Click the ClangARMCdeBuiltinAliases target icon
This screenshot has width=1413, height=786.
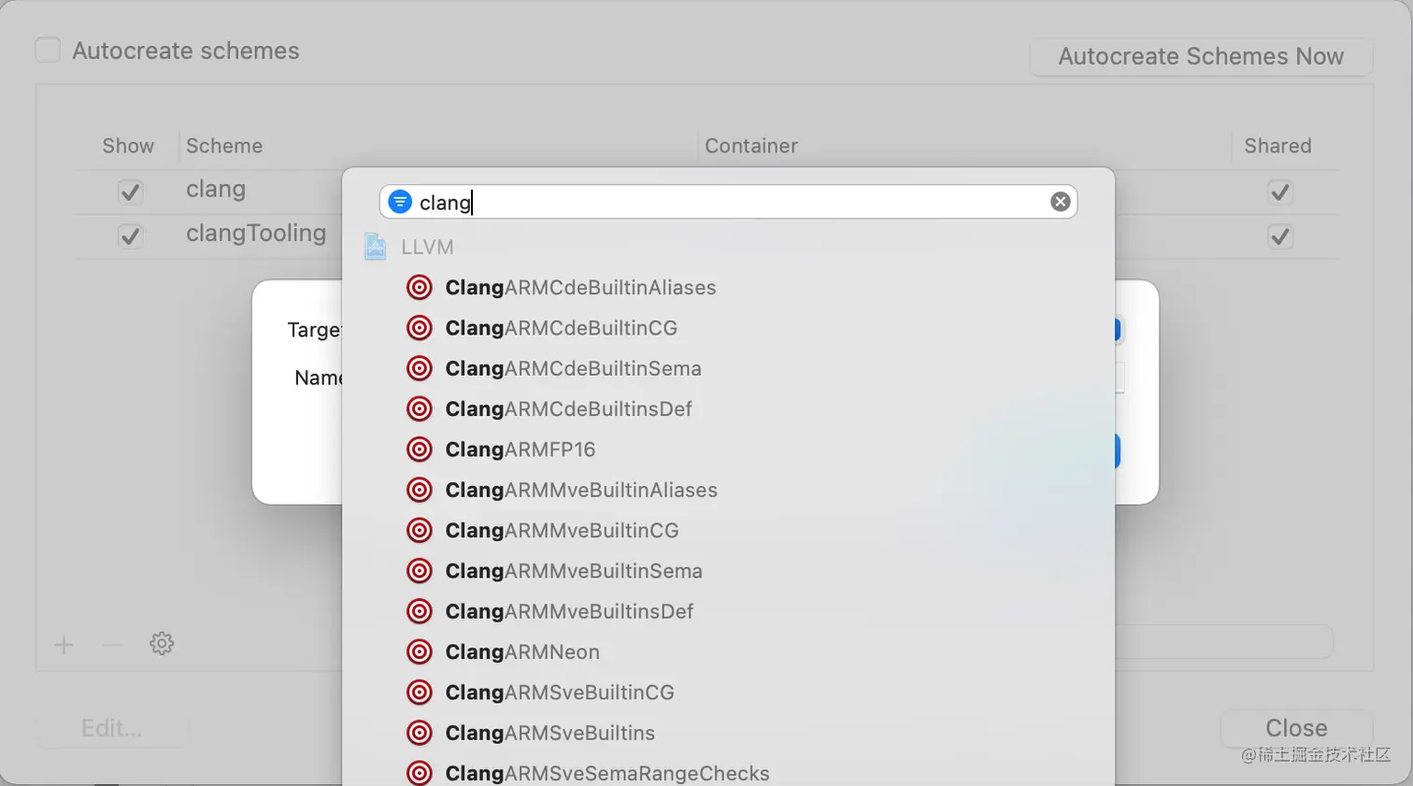(x=420, y=287)
